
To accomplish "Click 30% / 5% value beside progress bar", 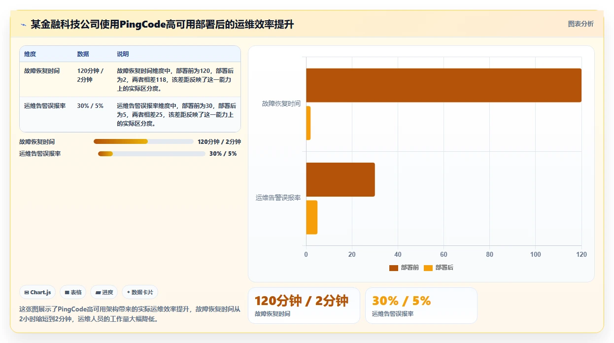I will pyautogui.click(x=223, y=154).
